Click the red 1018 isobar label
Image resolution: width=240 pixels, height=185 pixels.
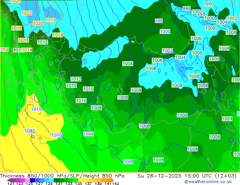coord(23,40)
